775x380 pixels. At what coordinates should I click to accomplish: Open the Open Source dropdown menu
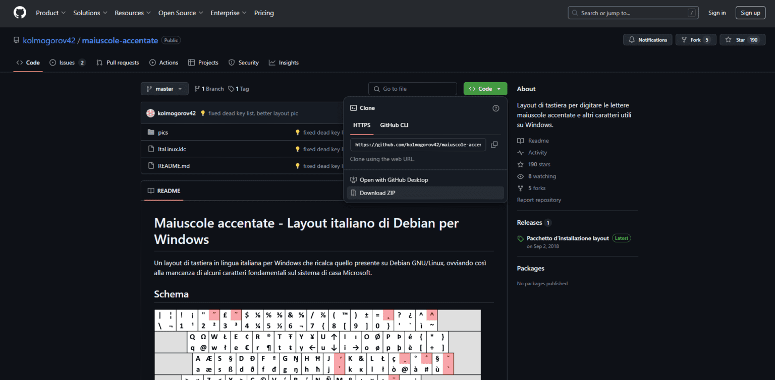tap(181, 13)
